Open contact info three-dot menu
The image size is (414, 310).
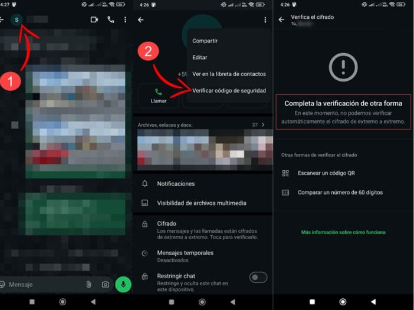click(265, 20)
